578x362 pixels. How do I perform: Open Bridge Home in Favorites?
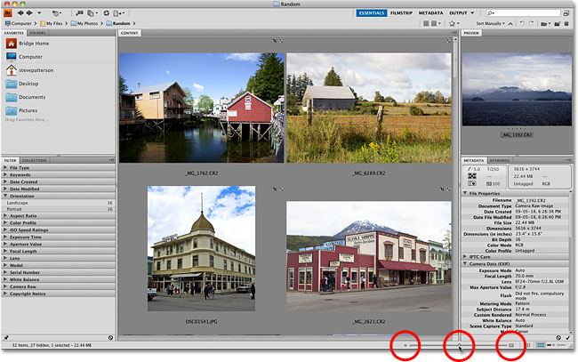point(28,44)
